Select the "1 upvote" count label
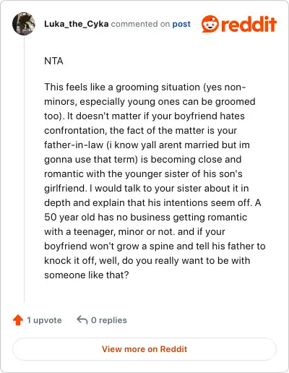This screenshot has height=373, width=289. pos(44,320)
